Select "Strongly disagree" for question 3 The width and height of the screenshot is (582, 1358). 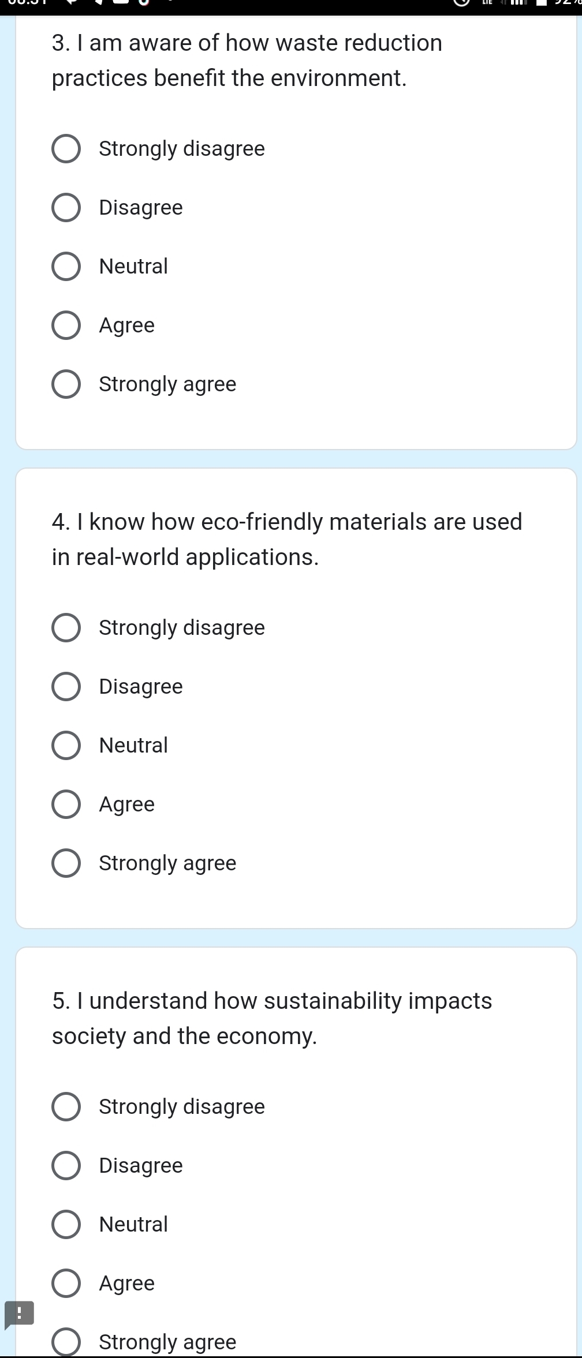pos(66,149)
